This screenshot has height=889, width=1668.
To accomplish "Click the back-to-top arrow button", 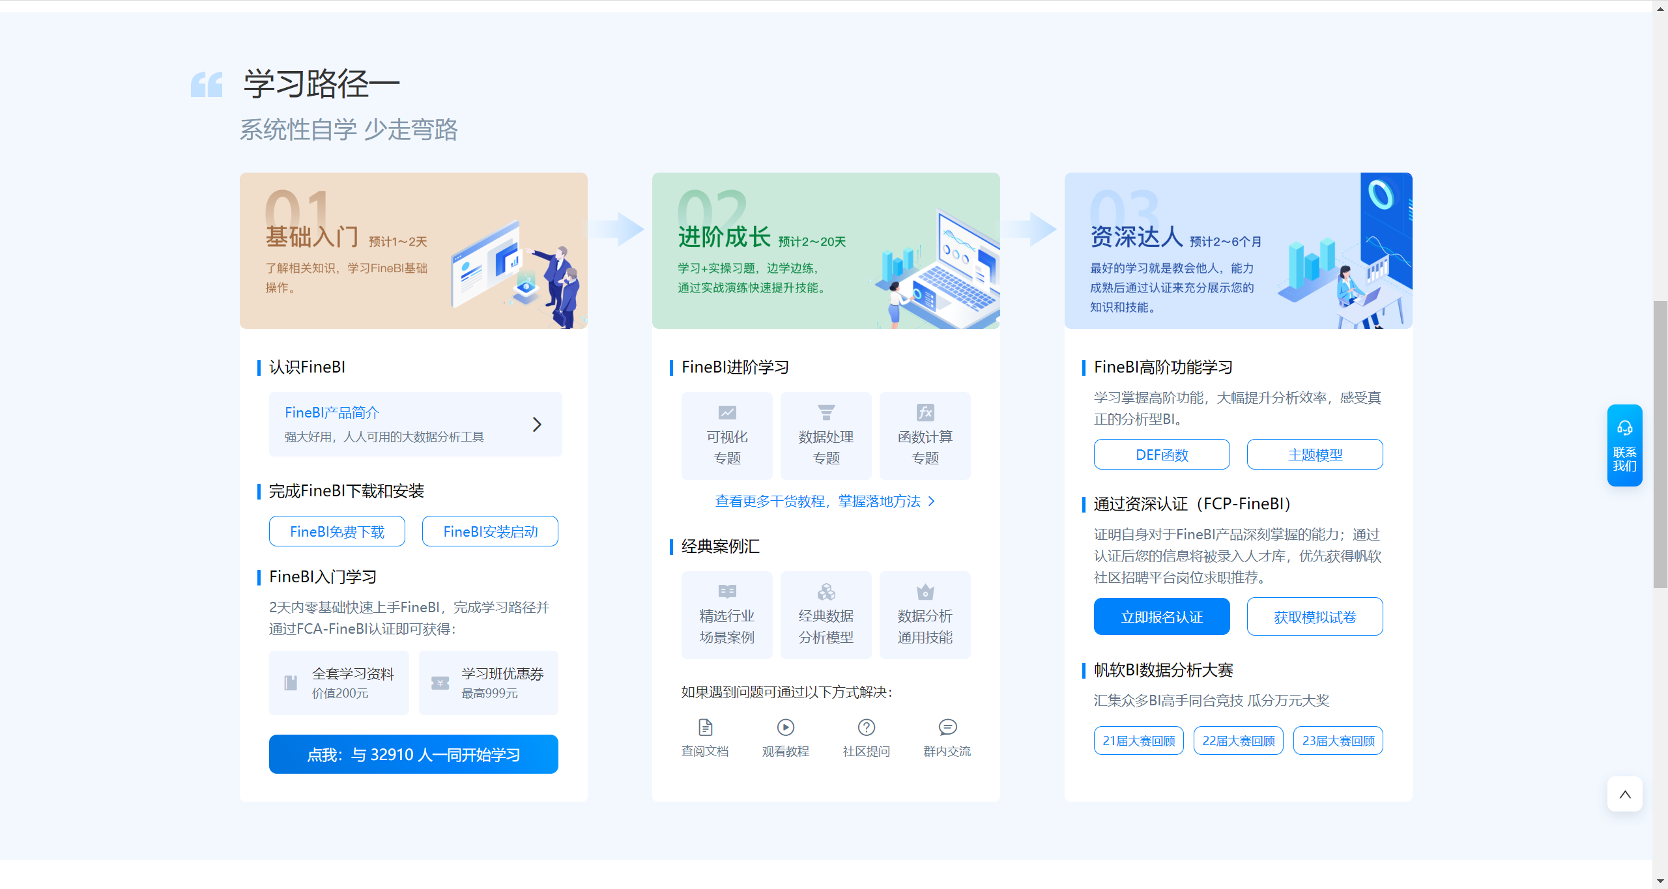I will 1624,794.
